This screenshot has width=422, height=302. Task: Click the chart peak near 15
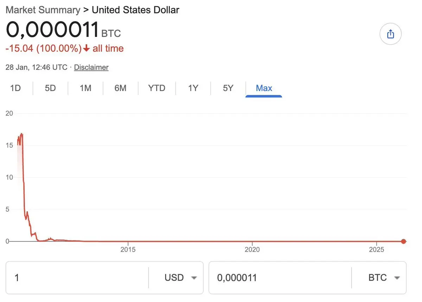21,134
